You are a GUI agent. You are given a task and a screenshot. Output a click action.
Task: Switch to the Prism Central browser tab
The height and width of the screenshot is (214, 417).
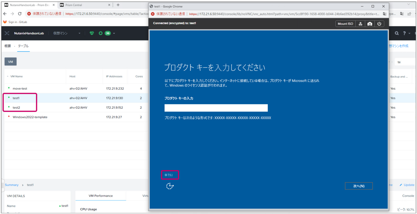85,5
